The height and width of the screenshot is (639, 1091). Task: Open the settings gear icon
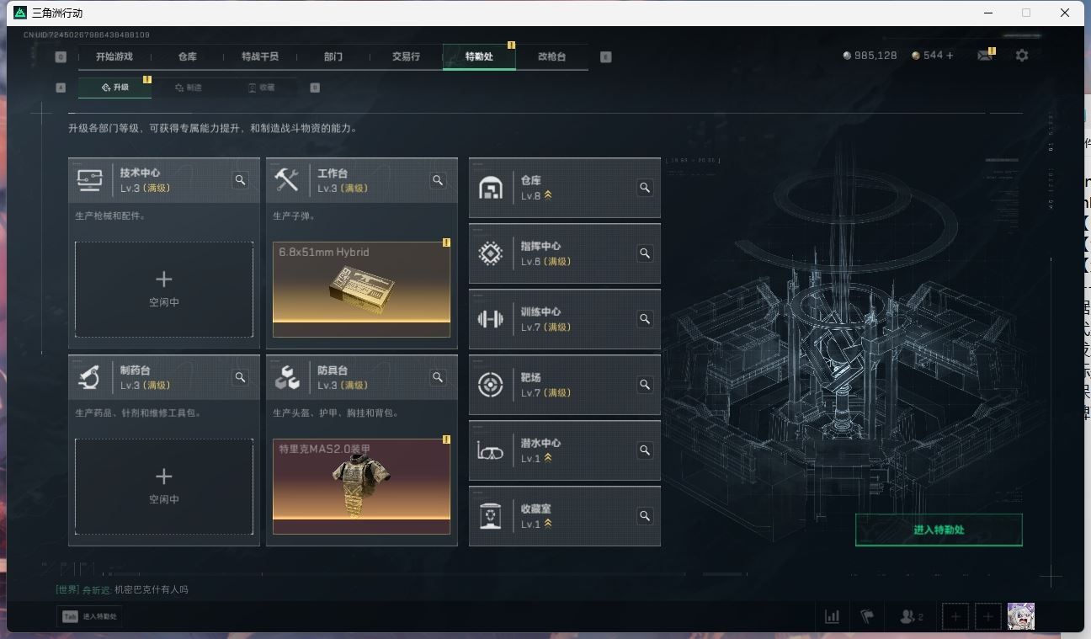click(x=1022, y=56)
